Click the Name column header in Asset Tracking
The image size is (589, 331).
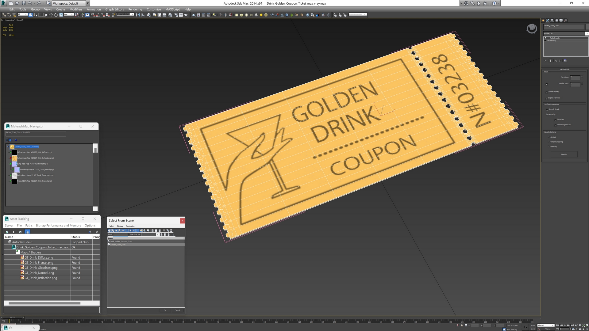[37, 237]
